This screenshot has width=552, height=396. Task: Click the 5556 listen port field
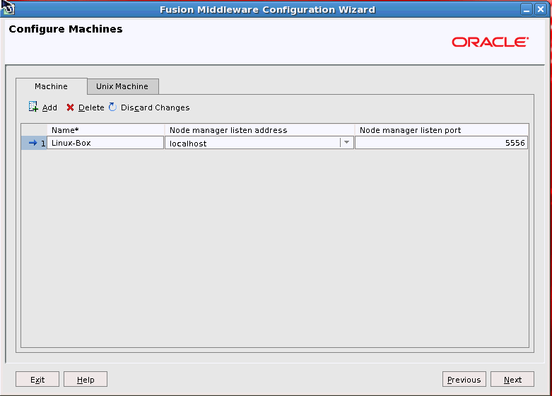coord(442,143)
